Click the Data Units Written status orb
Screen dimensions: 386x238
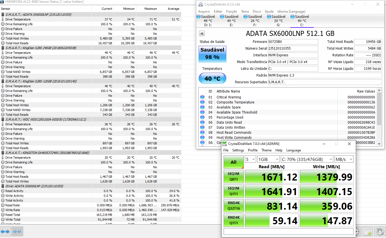pos(202,128)
